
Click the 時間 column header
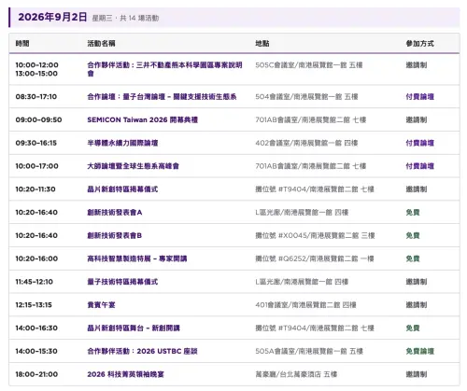(22, 44)
